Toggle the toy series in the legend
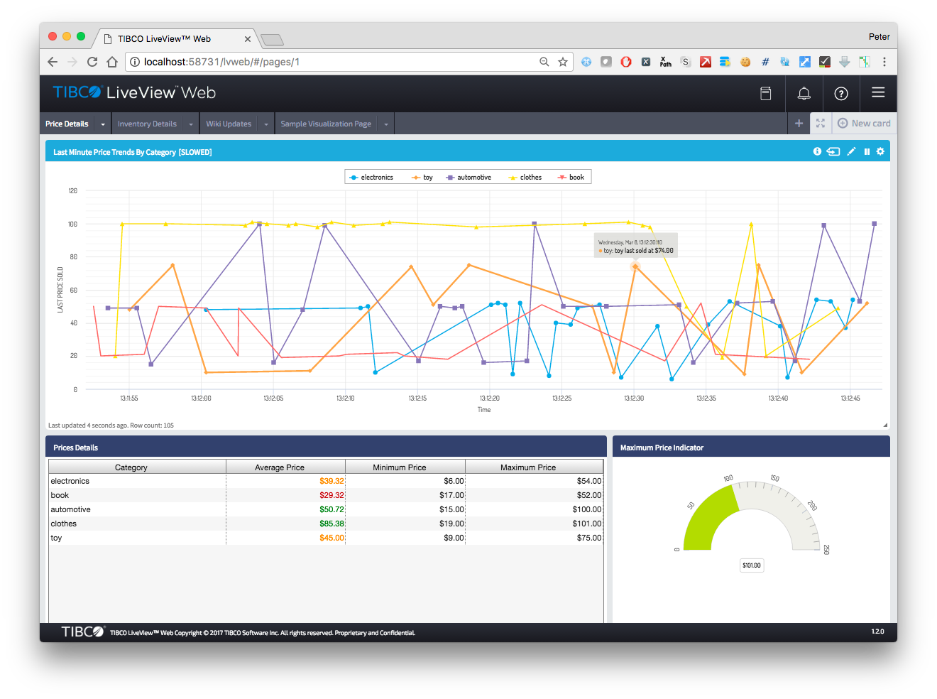Viewport: 937px width, 699px height. click(422, 178)
